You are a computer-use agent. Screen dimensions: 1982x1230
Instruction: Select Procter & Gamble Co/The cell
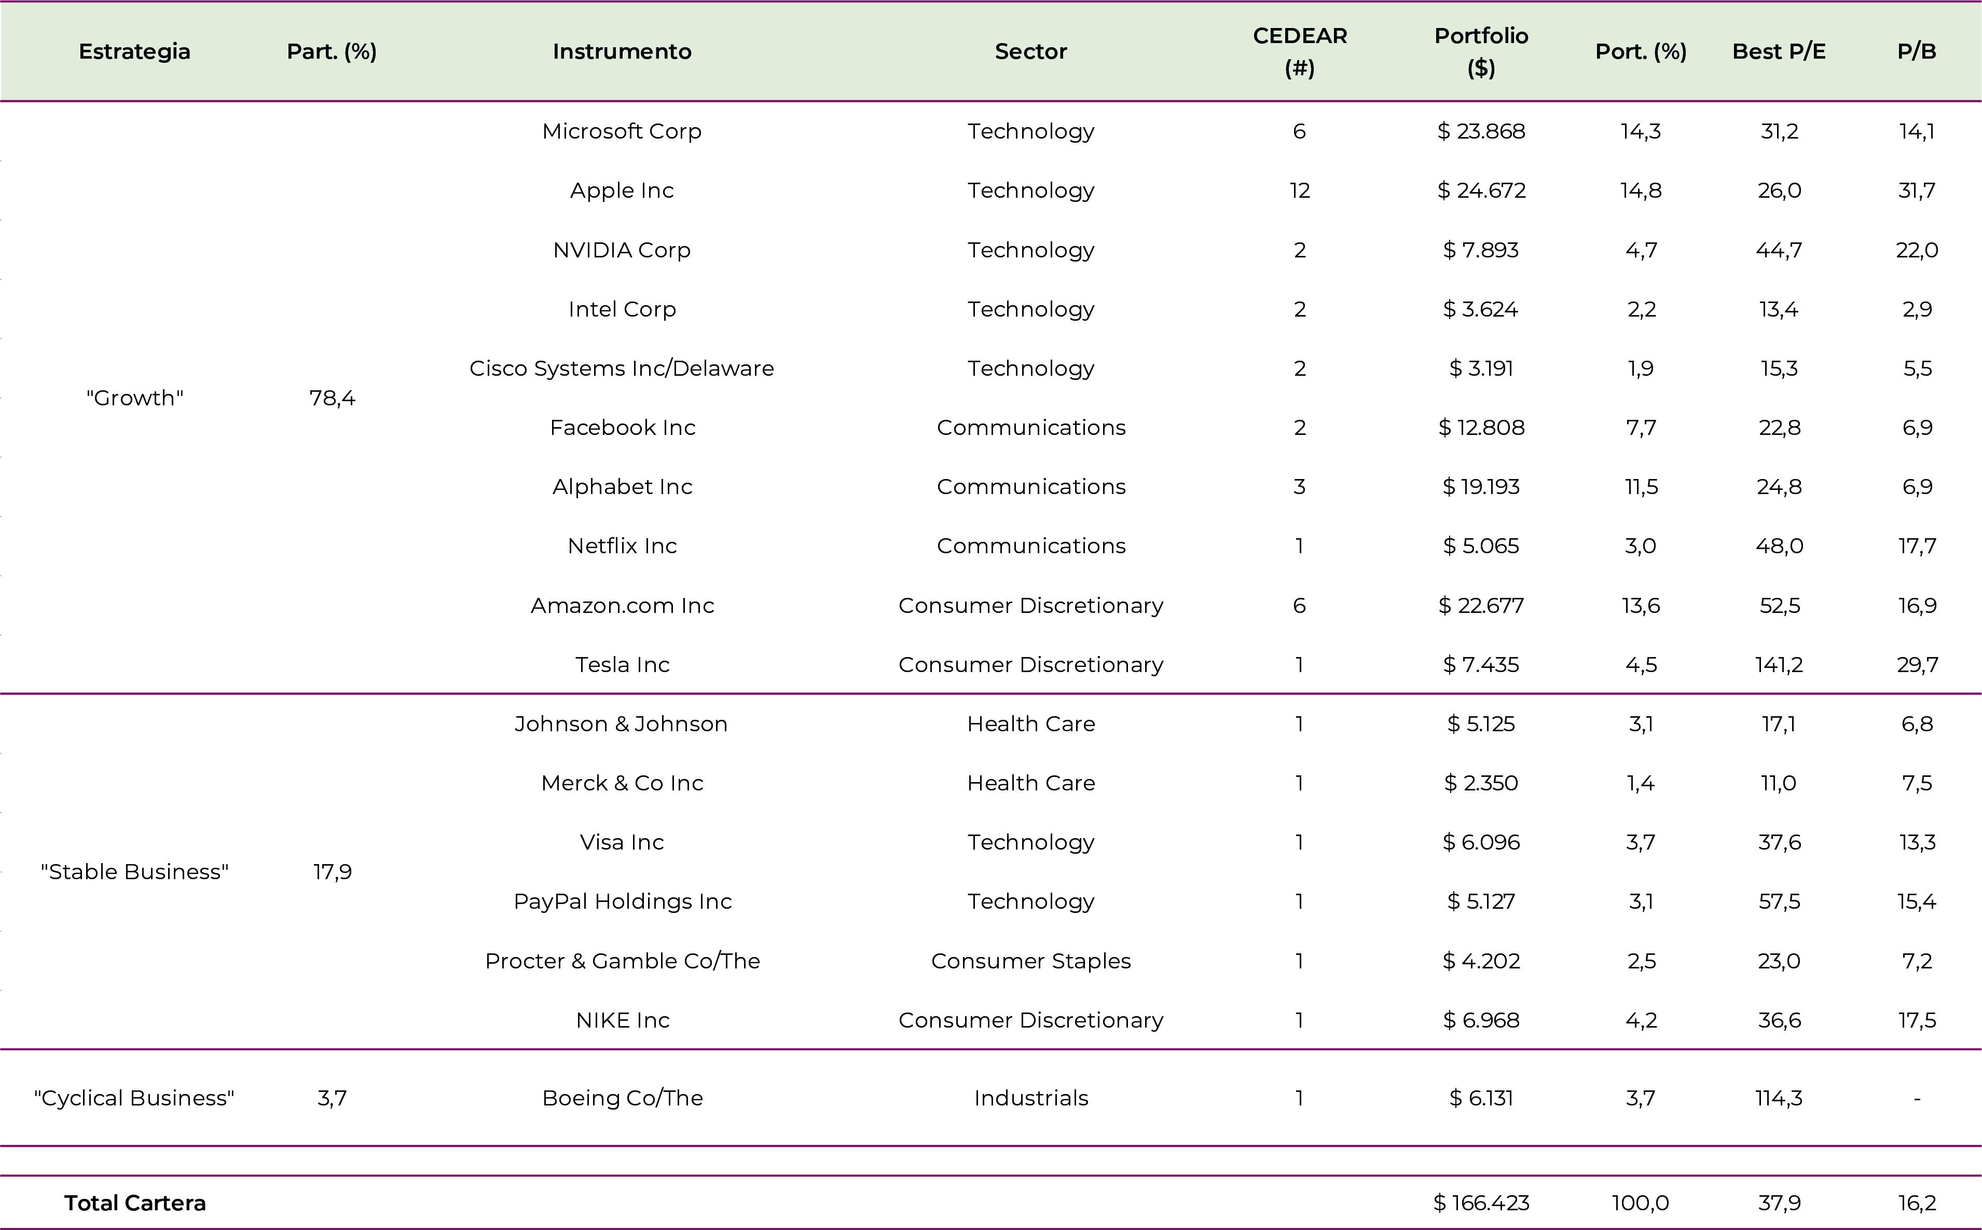coord(622,961)
